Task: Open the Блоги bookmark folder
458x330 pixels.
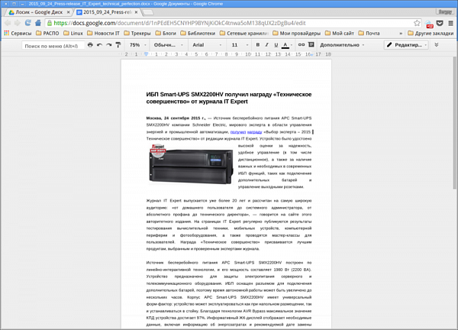Action: [x=166, y=34]
